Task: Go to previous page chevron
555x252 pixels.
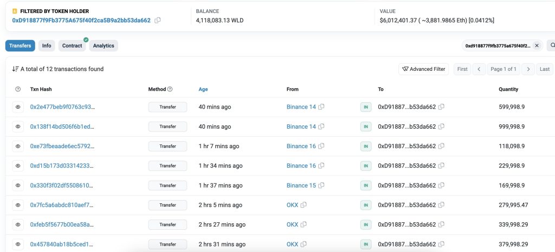Action: (x=479, y=69)
